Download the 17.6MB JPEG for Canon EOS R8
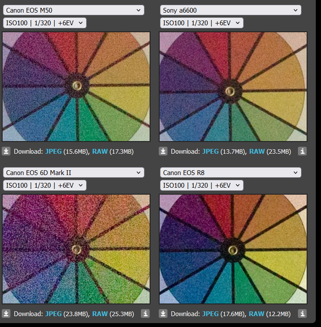The width and height of the screenshot is (321, 327). click(211, 314)
